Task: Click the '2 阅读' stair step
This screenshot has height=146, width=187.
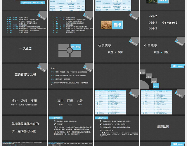Action: (x=154, y=81)
